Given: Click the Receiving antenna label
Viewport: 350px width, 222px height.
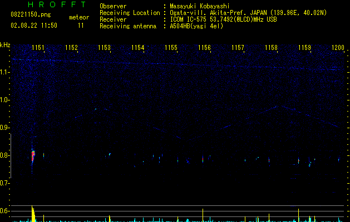Looking at the screenshot, I should 128,26.
